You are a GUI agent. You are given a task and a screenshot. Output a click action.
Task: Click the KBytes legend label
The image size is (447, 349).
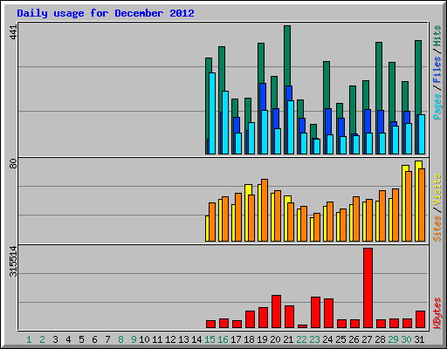pyautogui.click(x=437, y=313)
